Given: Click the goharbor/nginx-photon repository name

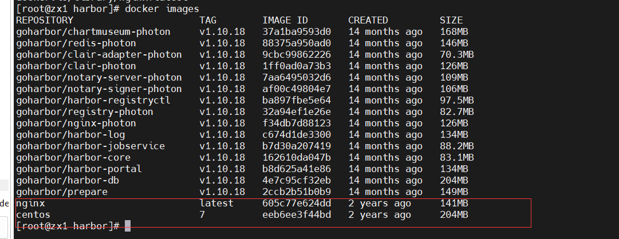Looking at the screenshot, I should (76, 124).
